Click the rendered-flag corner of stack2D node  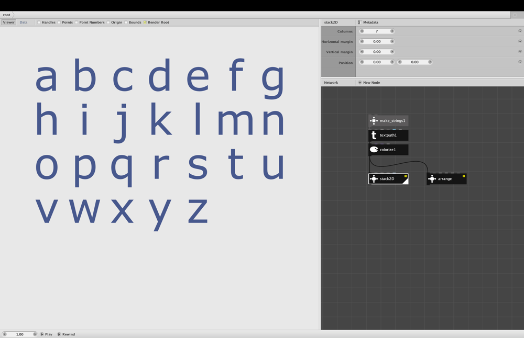pos(406,181)
